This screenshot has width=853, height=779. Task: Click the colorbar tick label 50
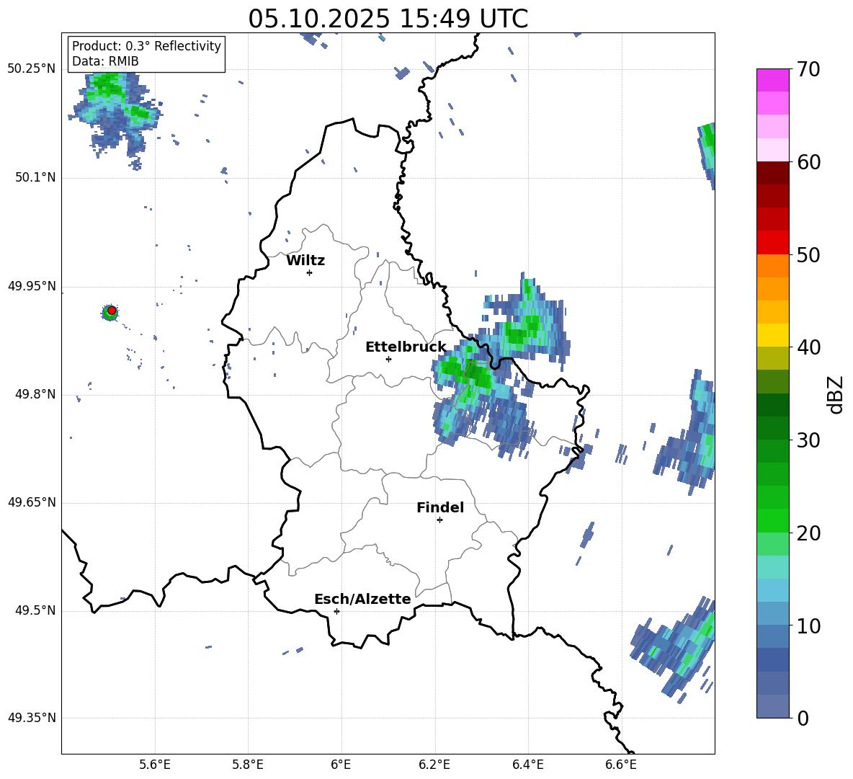(x=808, y=254)
